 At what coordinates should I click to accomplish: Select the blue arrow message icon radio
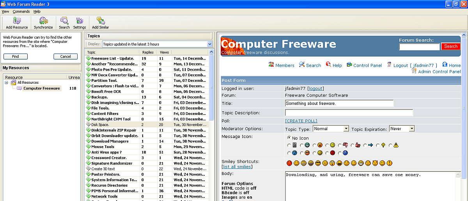[x=365, y=145]
